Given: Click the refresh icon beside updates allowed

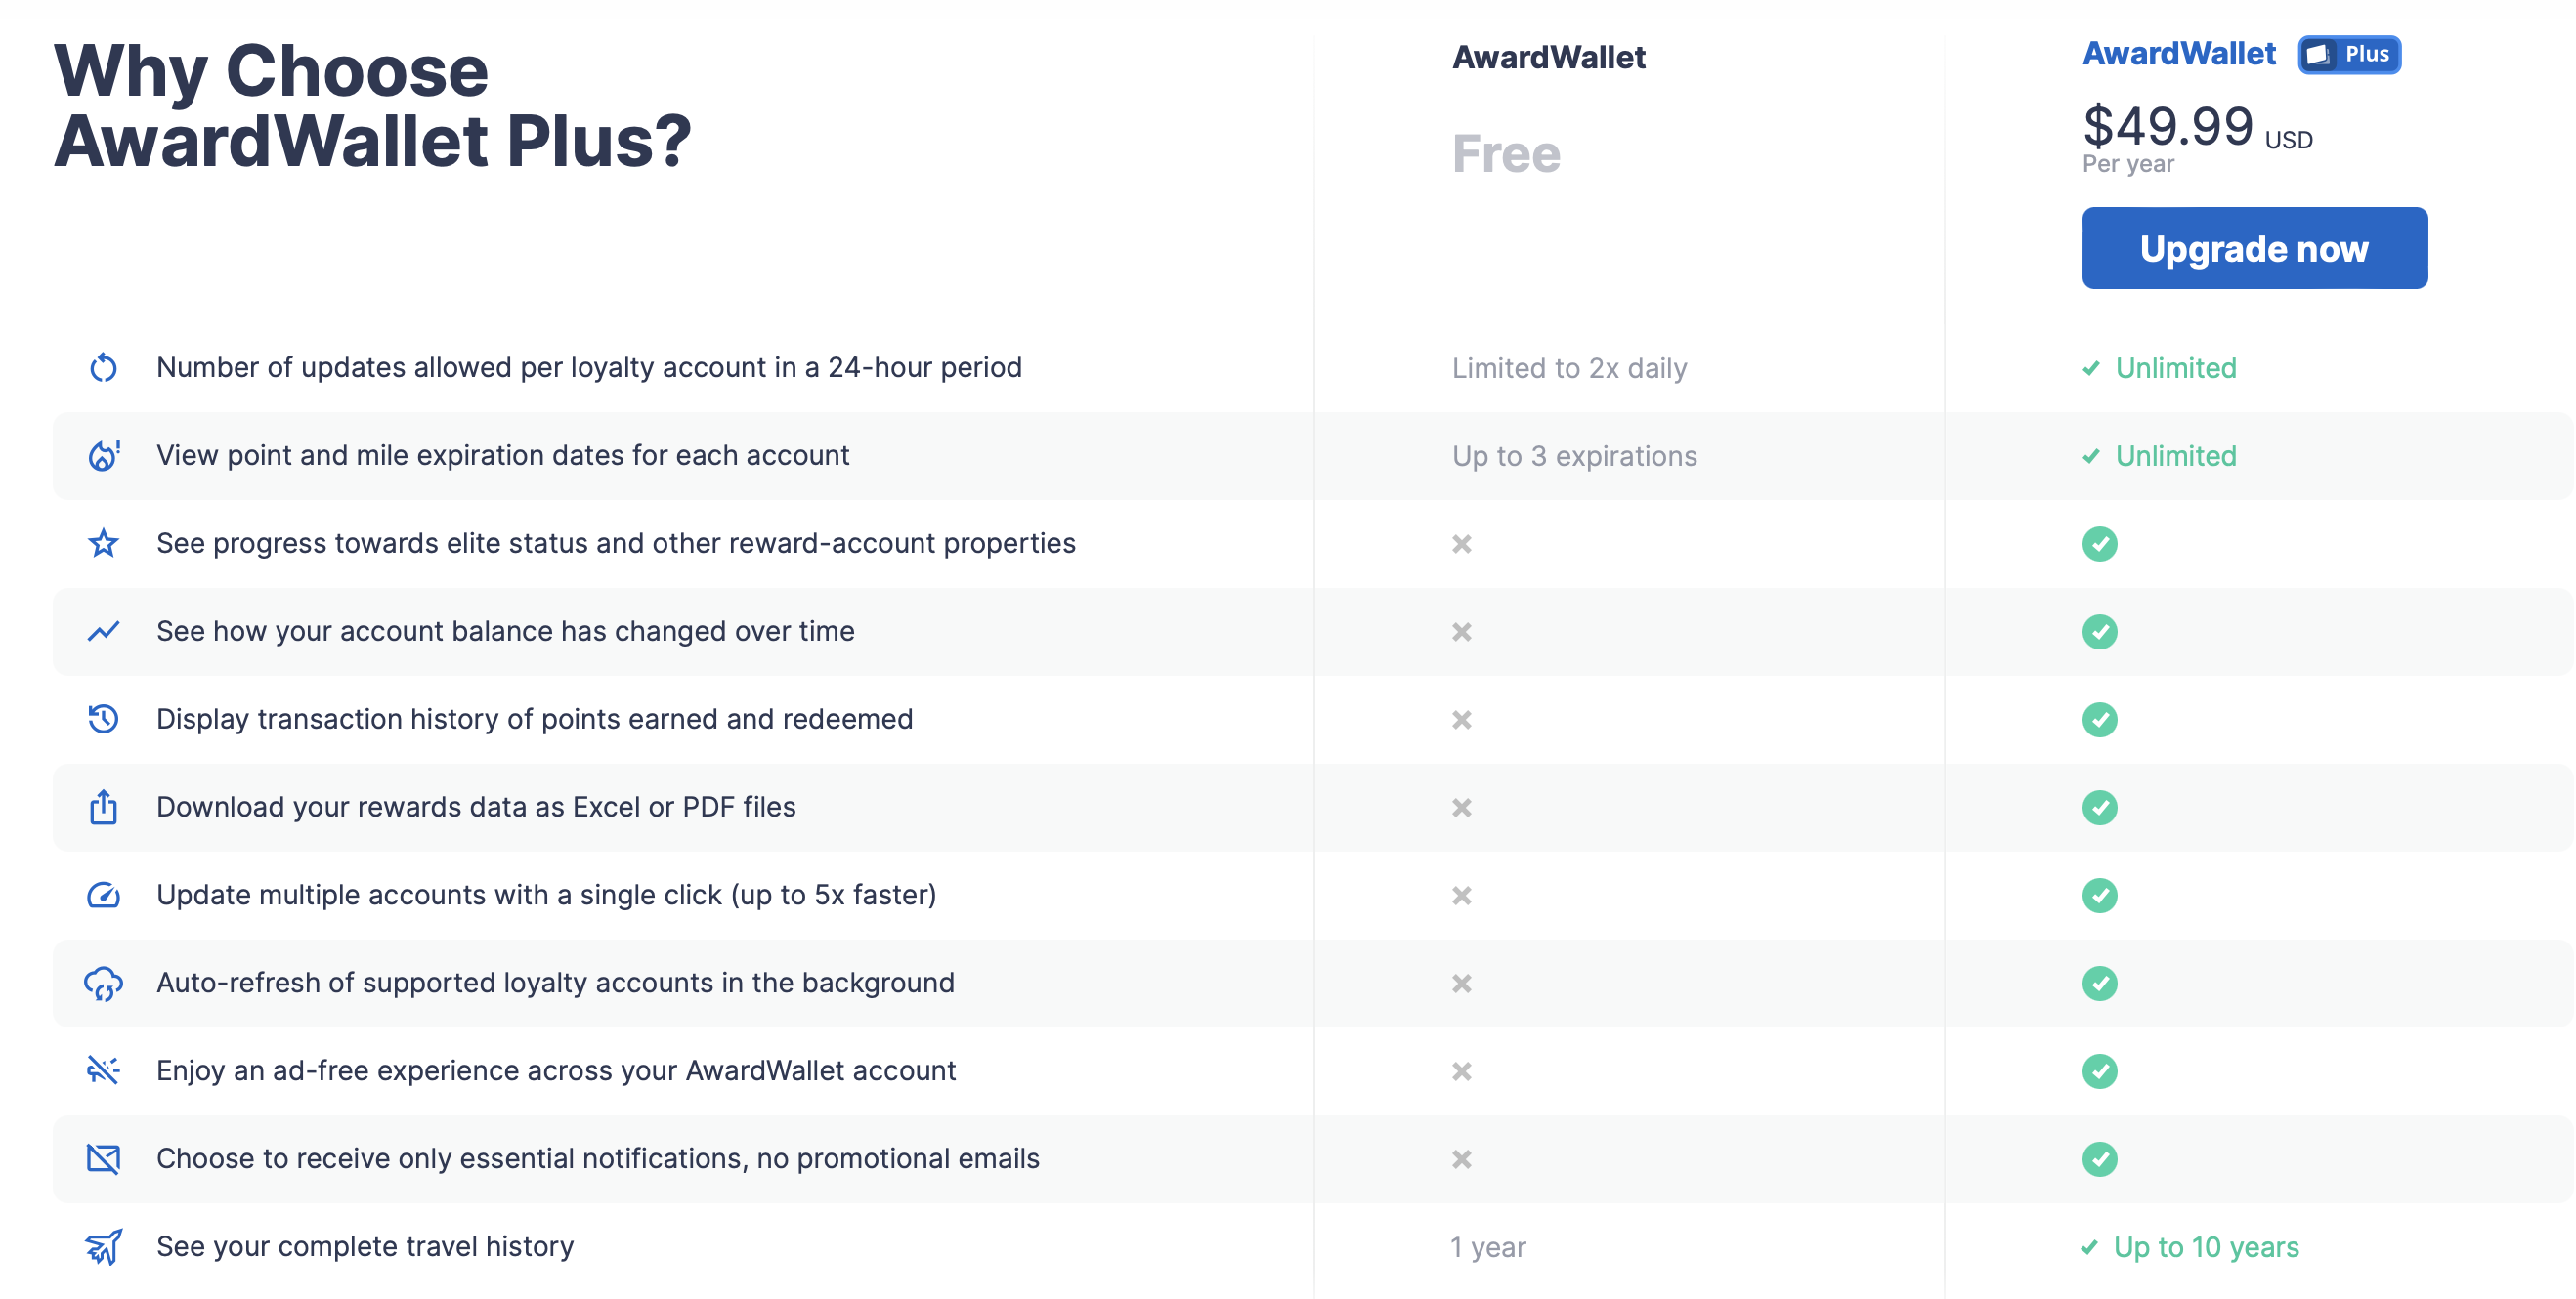Looking at the screenshot, I should tap(103, 367).
